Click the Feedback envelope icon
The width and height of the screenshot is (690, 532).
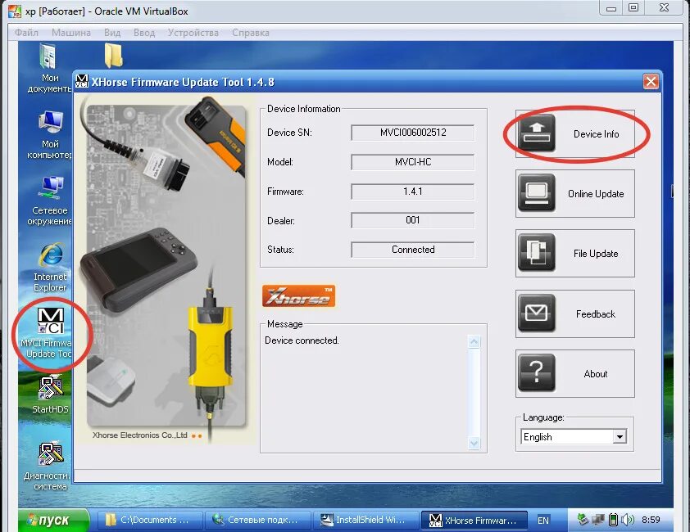[537, 313]
